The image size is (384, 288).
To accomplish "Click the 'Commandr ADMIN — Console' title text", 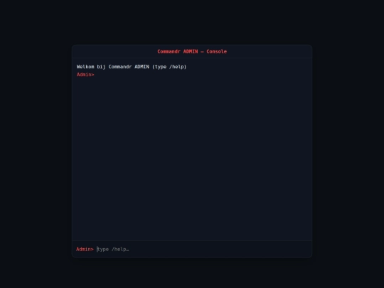I will click(x=192, y=51).
